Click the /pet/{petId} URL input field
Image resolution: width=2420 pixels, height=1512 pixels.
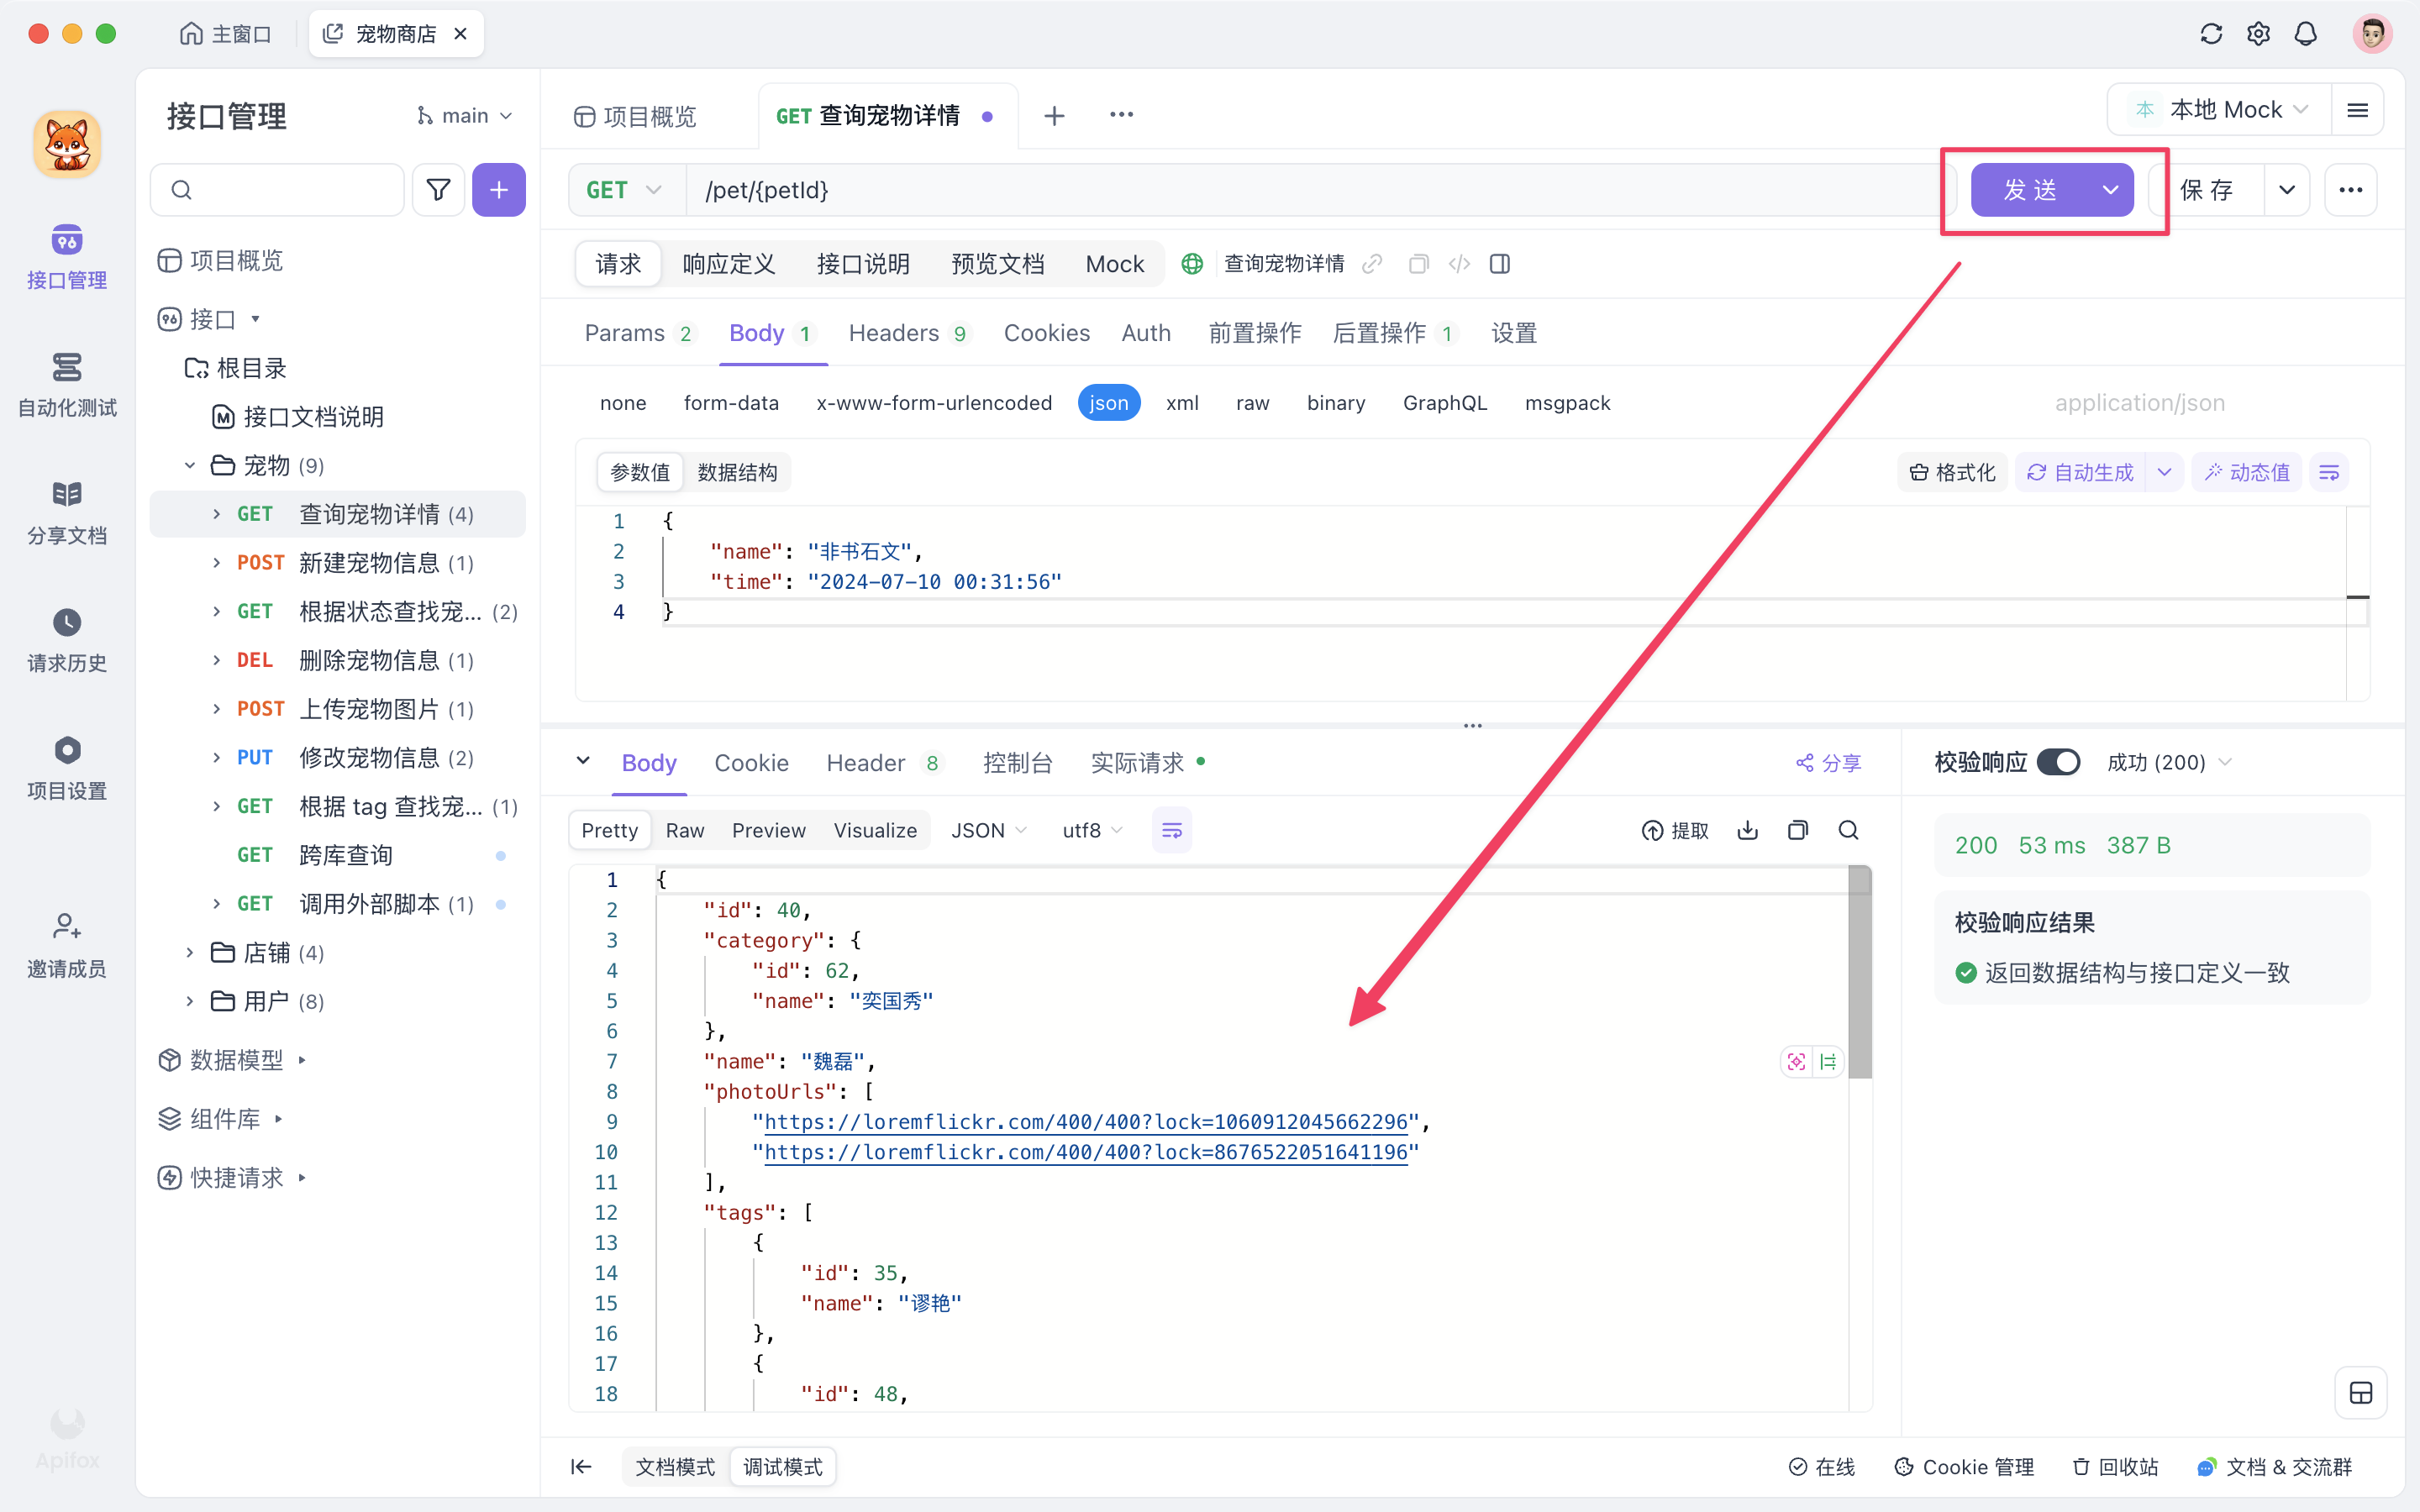pos(1100,189)
